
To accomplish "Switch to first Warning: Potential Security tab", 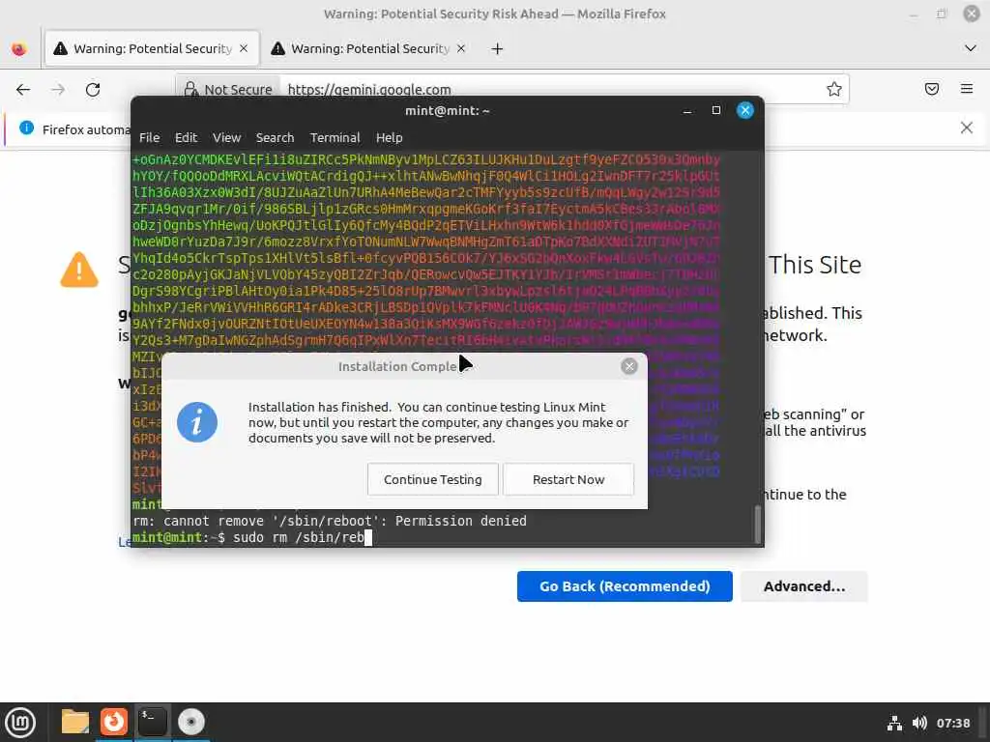I will [152, 48].
